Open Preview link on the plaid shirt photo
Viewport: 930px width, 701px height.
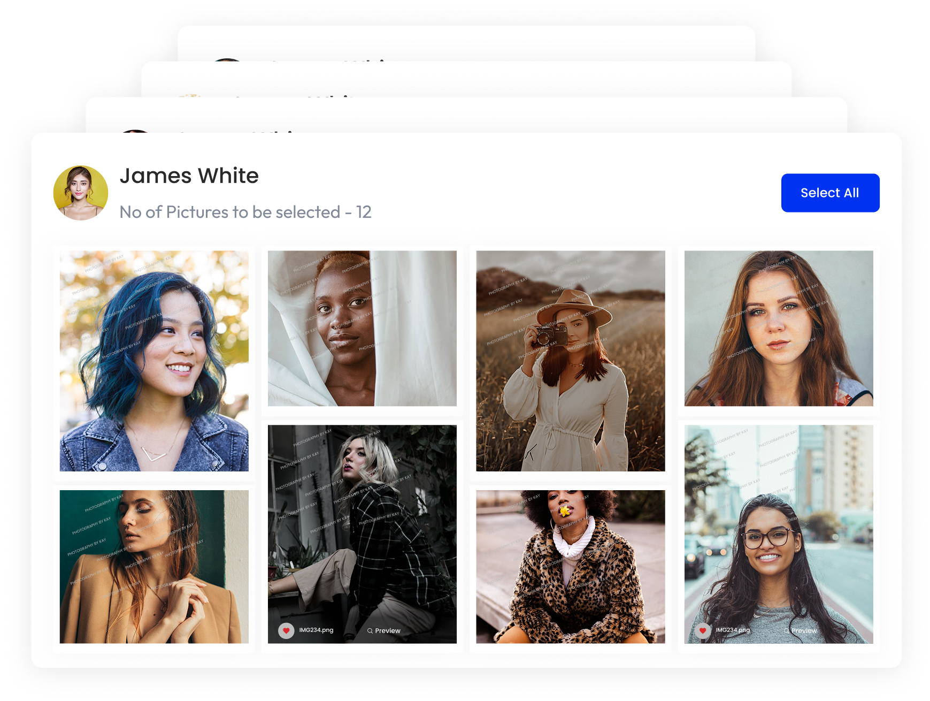click(x=388, y=631)
